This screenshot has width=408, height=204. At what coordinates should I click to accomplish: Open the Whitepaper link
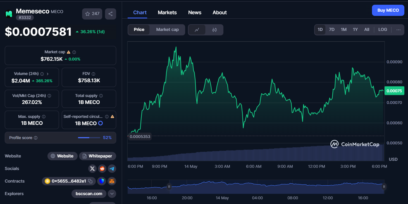(97, 156)
